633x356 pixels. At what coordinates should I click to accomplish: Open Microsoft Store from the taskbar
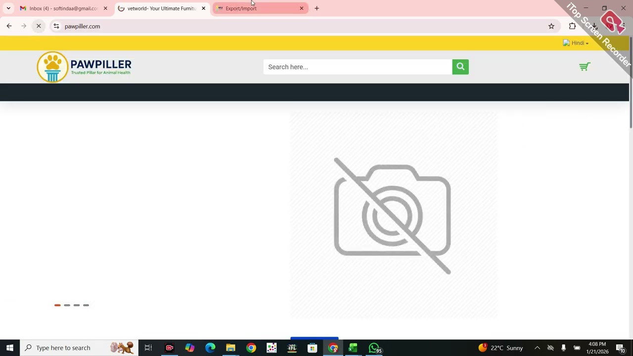click(x=312, y=348)
